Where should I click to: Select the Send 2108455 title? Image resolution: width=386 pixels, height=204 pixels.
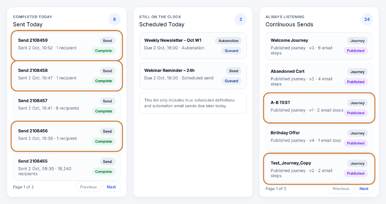[x=33, y=161]
